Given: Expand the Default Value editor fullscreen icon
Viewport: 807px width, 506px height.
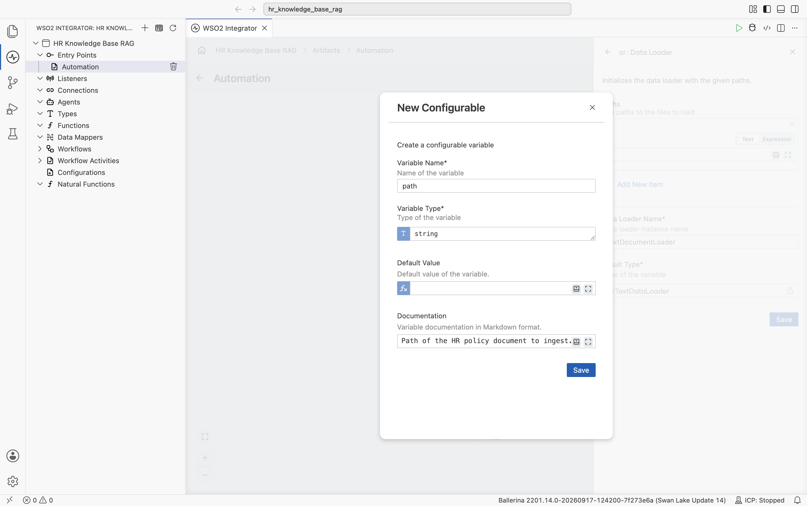Looking at the screenshot, I should (x=588, y=288).
